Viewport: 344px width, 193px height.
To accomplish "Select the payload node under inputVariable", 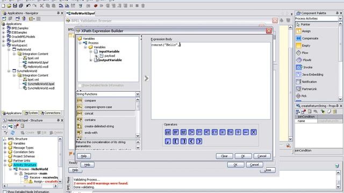I will click(x=110, y=56).
